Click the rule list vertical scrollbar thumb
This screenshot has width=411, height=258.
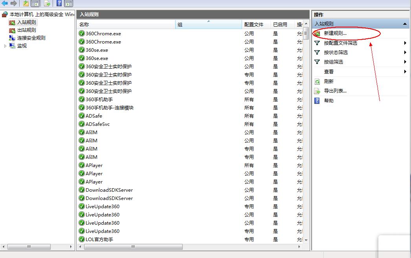tap(306, 33)
